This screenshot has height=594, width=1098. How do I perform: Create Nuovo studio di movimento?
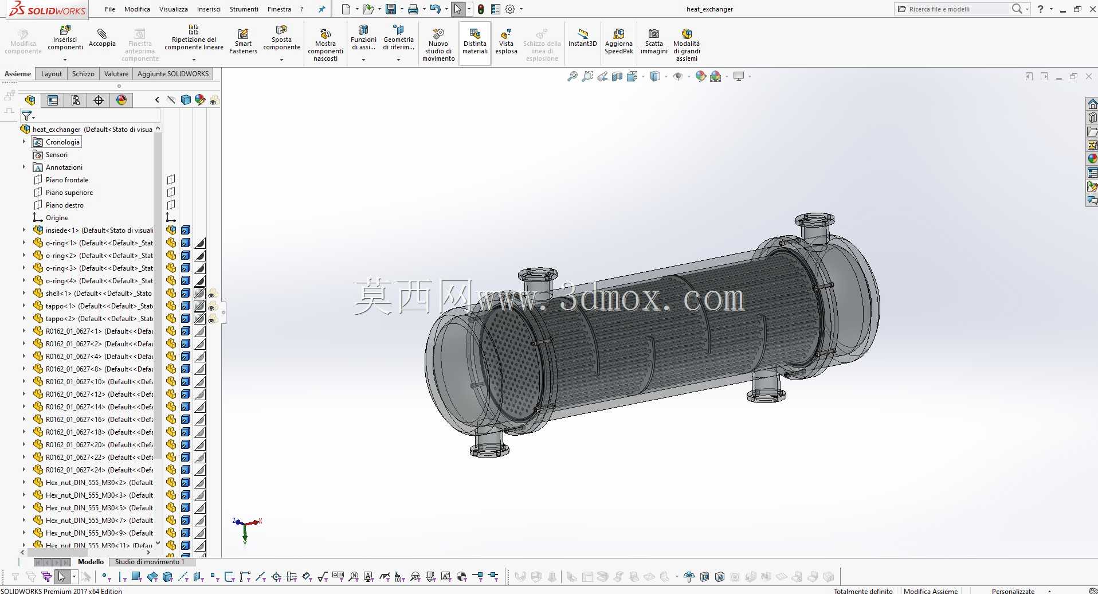click(438, 45)
